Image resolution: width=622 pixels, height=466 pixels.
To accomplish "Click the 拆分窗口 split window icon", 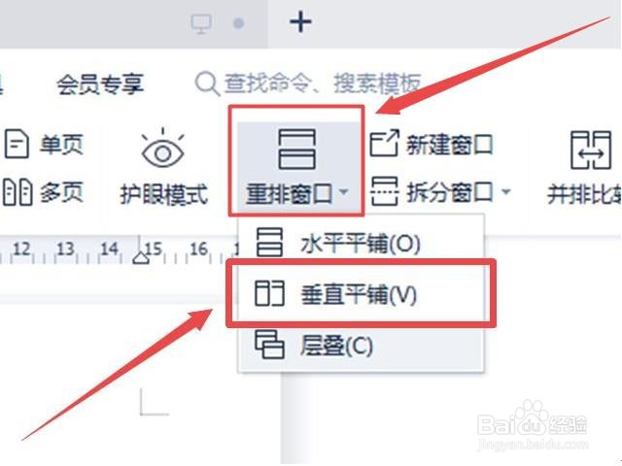I will [384, 192].
